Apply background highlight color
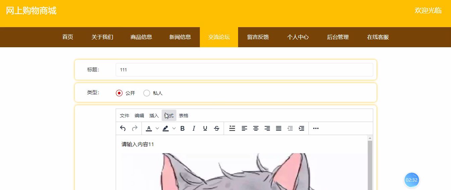Viewport: 451px width, 190px height. click(166, 128)
